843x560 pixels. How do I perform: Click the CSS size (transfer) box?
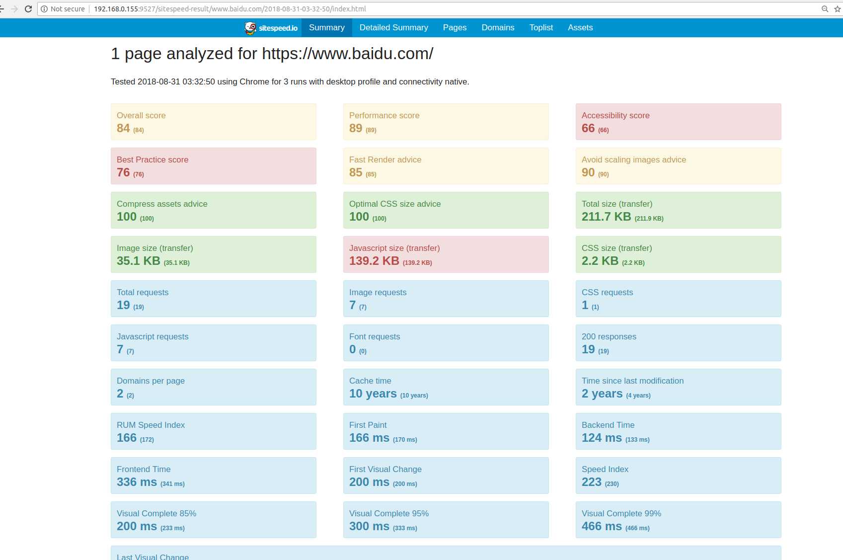[x=678, y=254]
